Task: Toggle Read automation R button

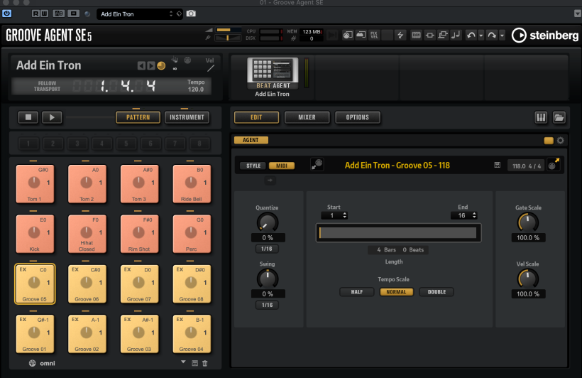Action: (x=35, y=13)
